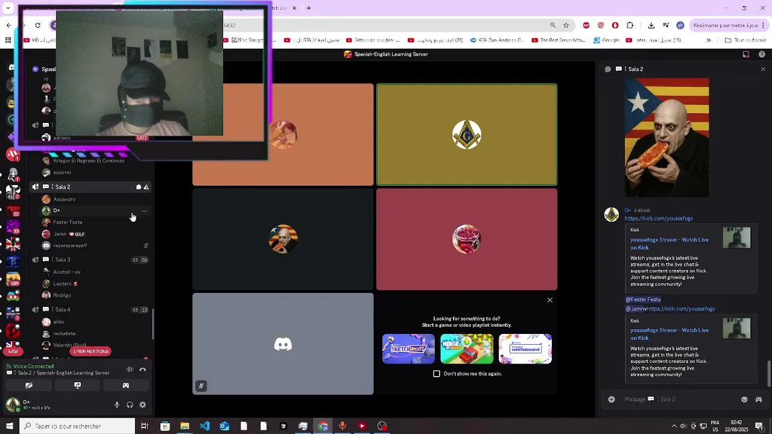Launch the Merge game activity card
Viewport: 772px width, 434px height.
point(467,349)
